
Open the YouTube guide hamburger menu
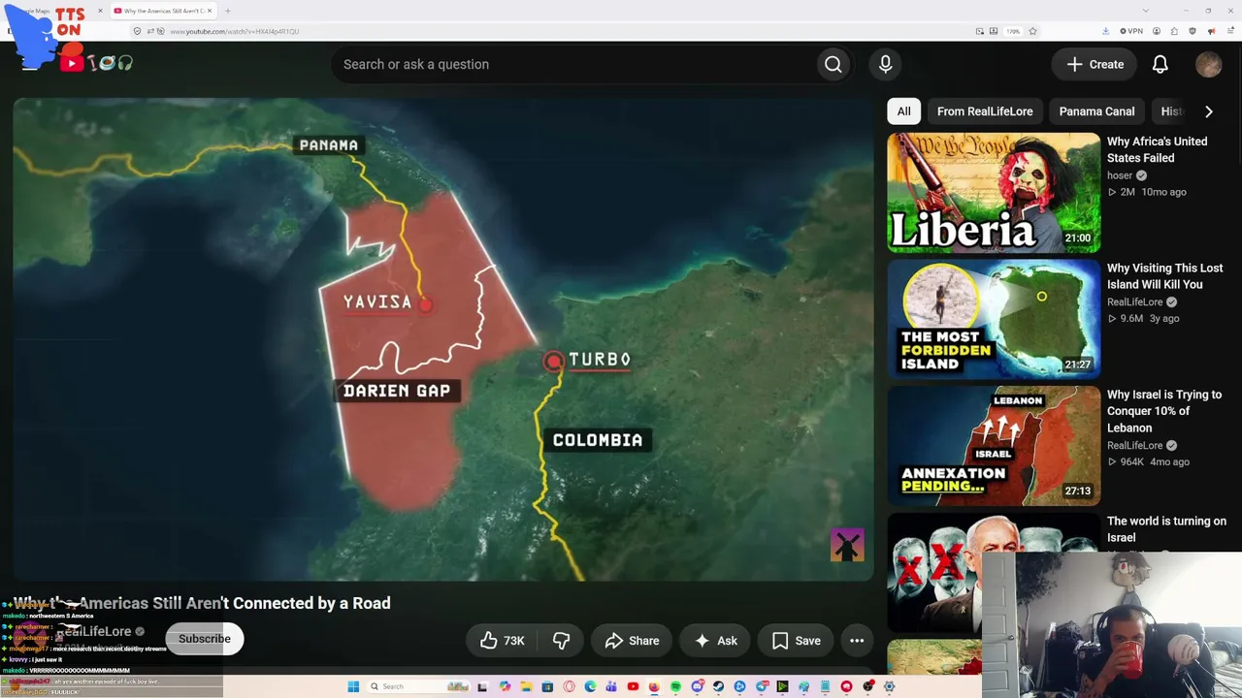[30, 64]
